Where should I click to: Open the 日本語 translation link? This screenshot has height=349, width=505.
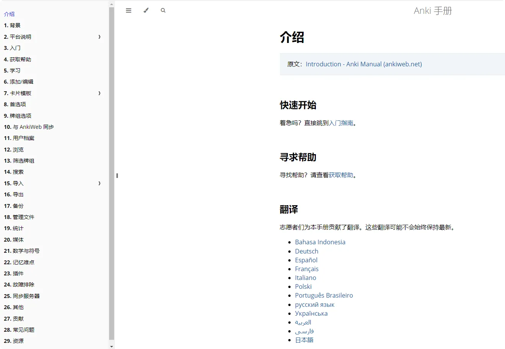tap(304, 340)
